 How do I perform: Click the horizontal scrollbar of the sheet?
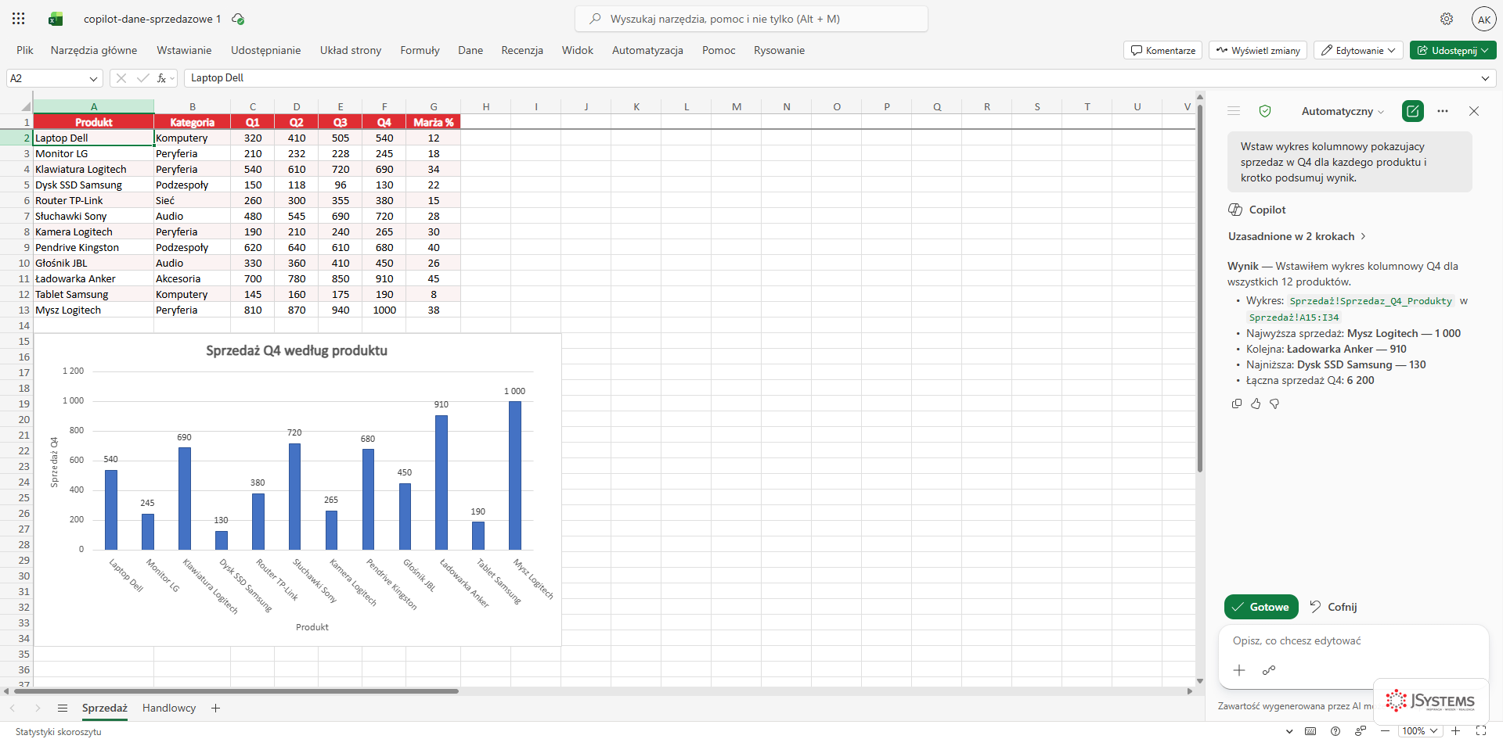(235, 691)
